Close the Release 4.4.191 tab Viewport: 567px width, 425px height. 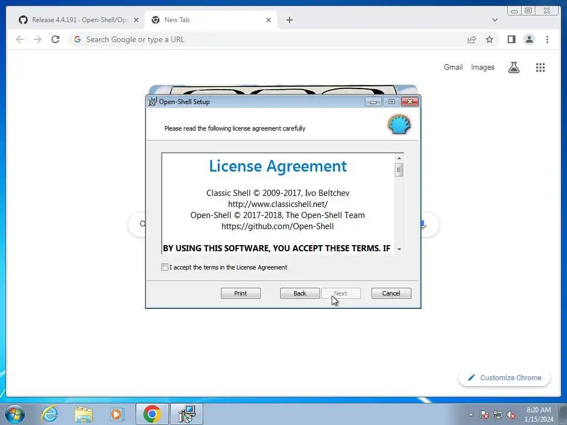[136, 20]
